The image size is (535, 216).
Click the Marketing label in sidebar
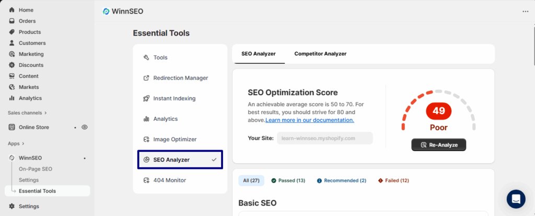pos(31,54)
